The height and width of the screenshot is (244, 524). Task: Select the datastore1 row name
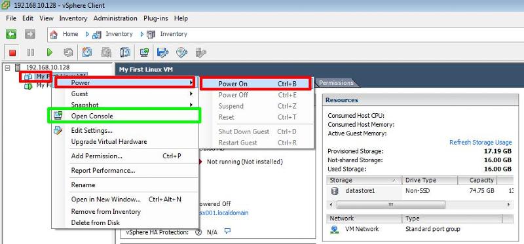pos(360,191)
